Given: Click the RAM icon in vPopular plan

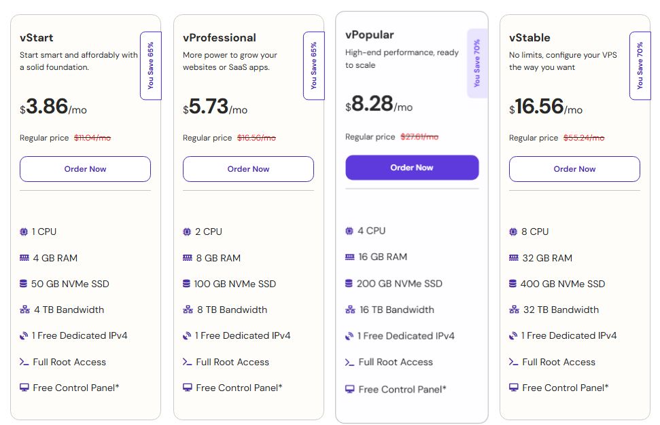Looking at the screenshot, I should tap(351, 258).
